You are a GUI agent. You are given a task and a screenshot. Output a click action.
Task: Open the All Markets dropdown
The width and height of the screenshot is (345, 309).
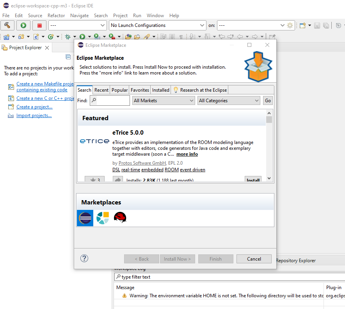(164, 101)
